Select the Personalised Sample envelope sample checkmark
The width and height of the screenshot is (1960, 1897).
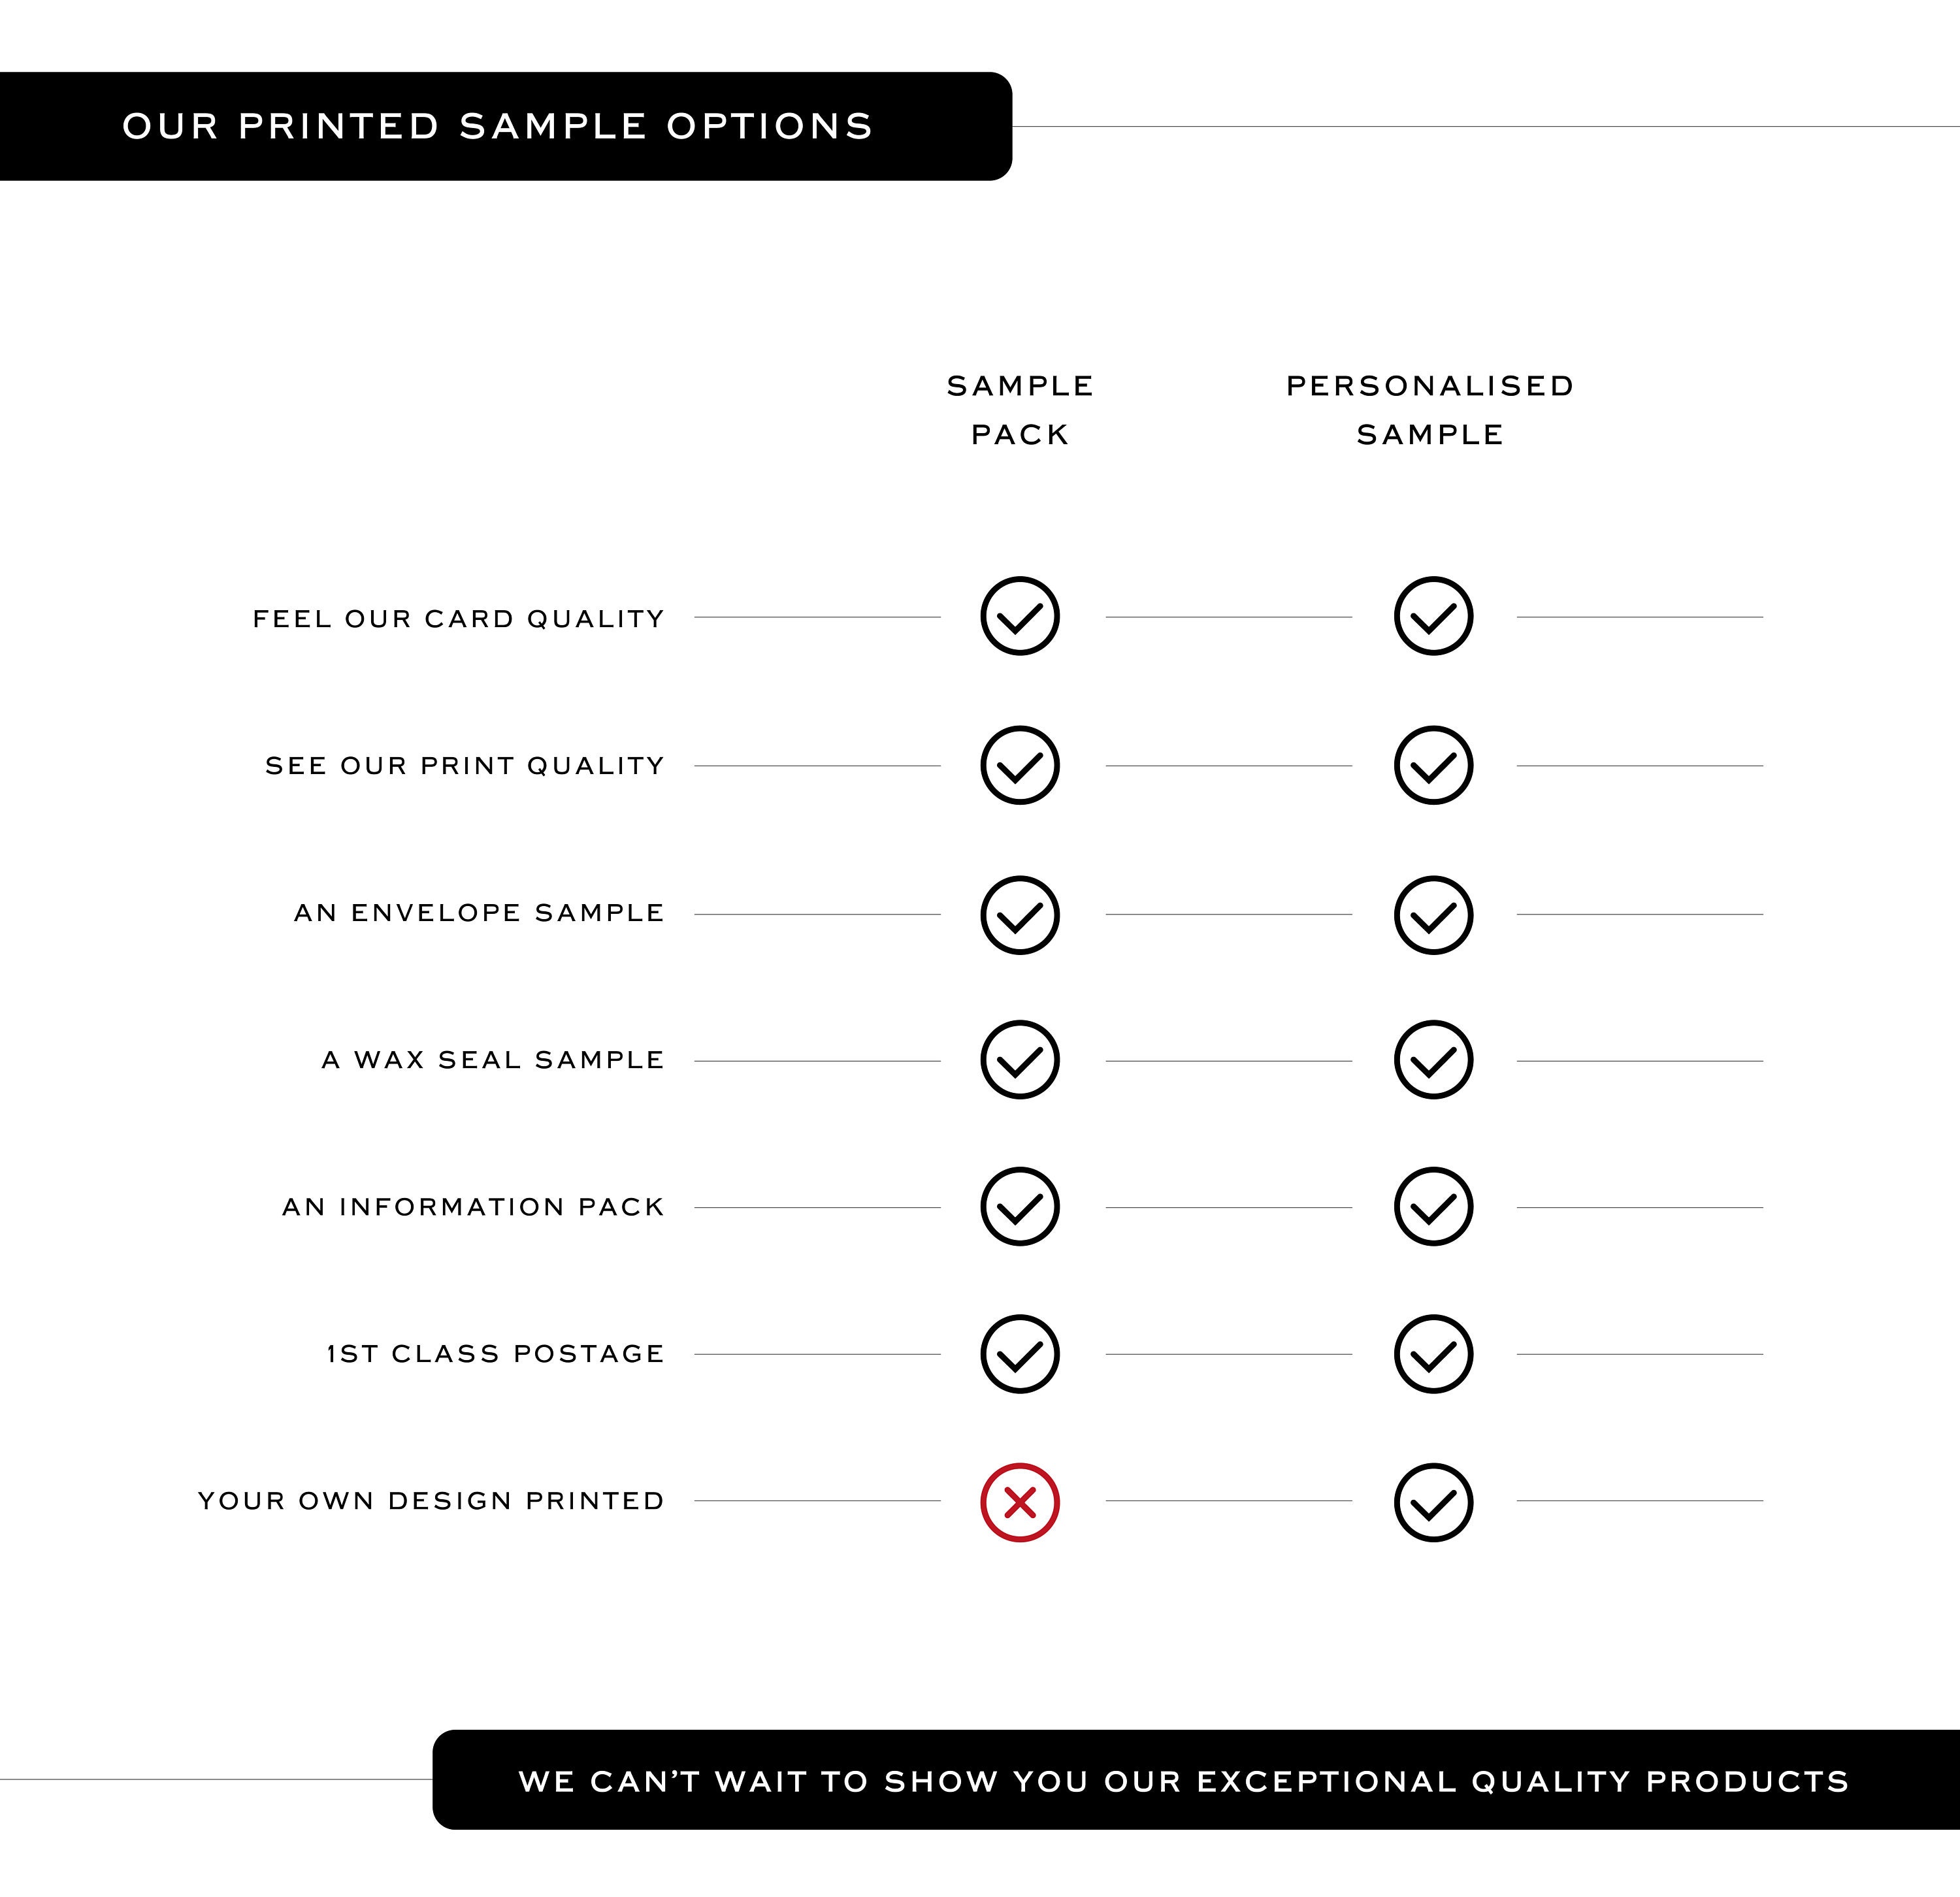tap(1433, 915)
